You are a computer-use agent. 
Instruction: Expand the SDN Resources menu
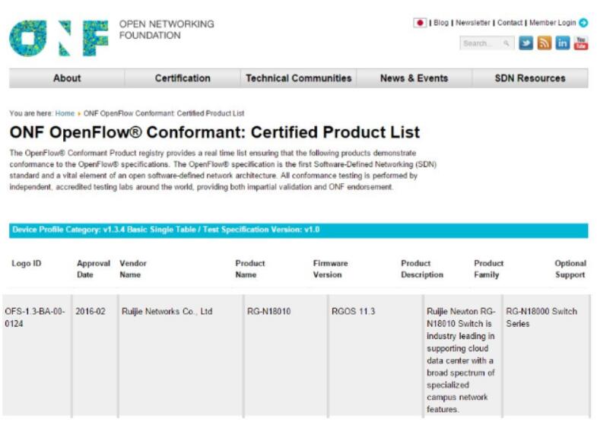(530, 78)
